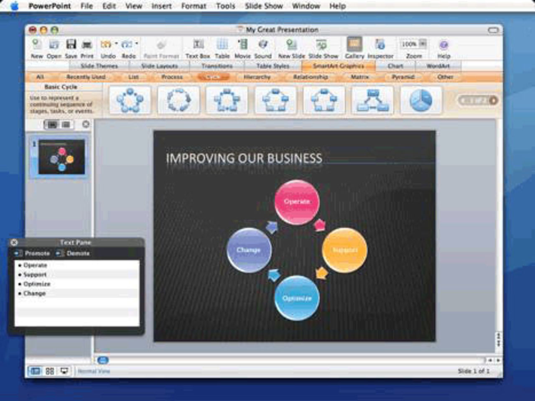Screen dimensions: 535x401
Task: Select the first Basic Cycle SmartArt thumbnail
Action: (x=130, y=100)
